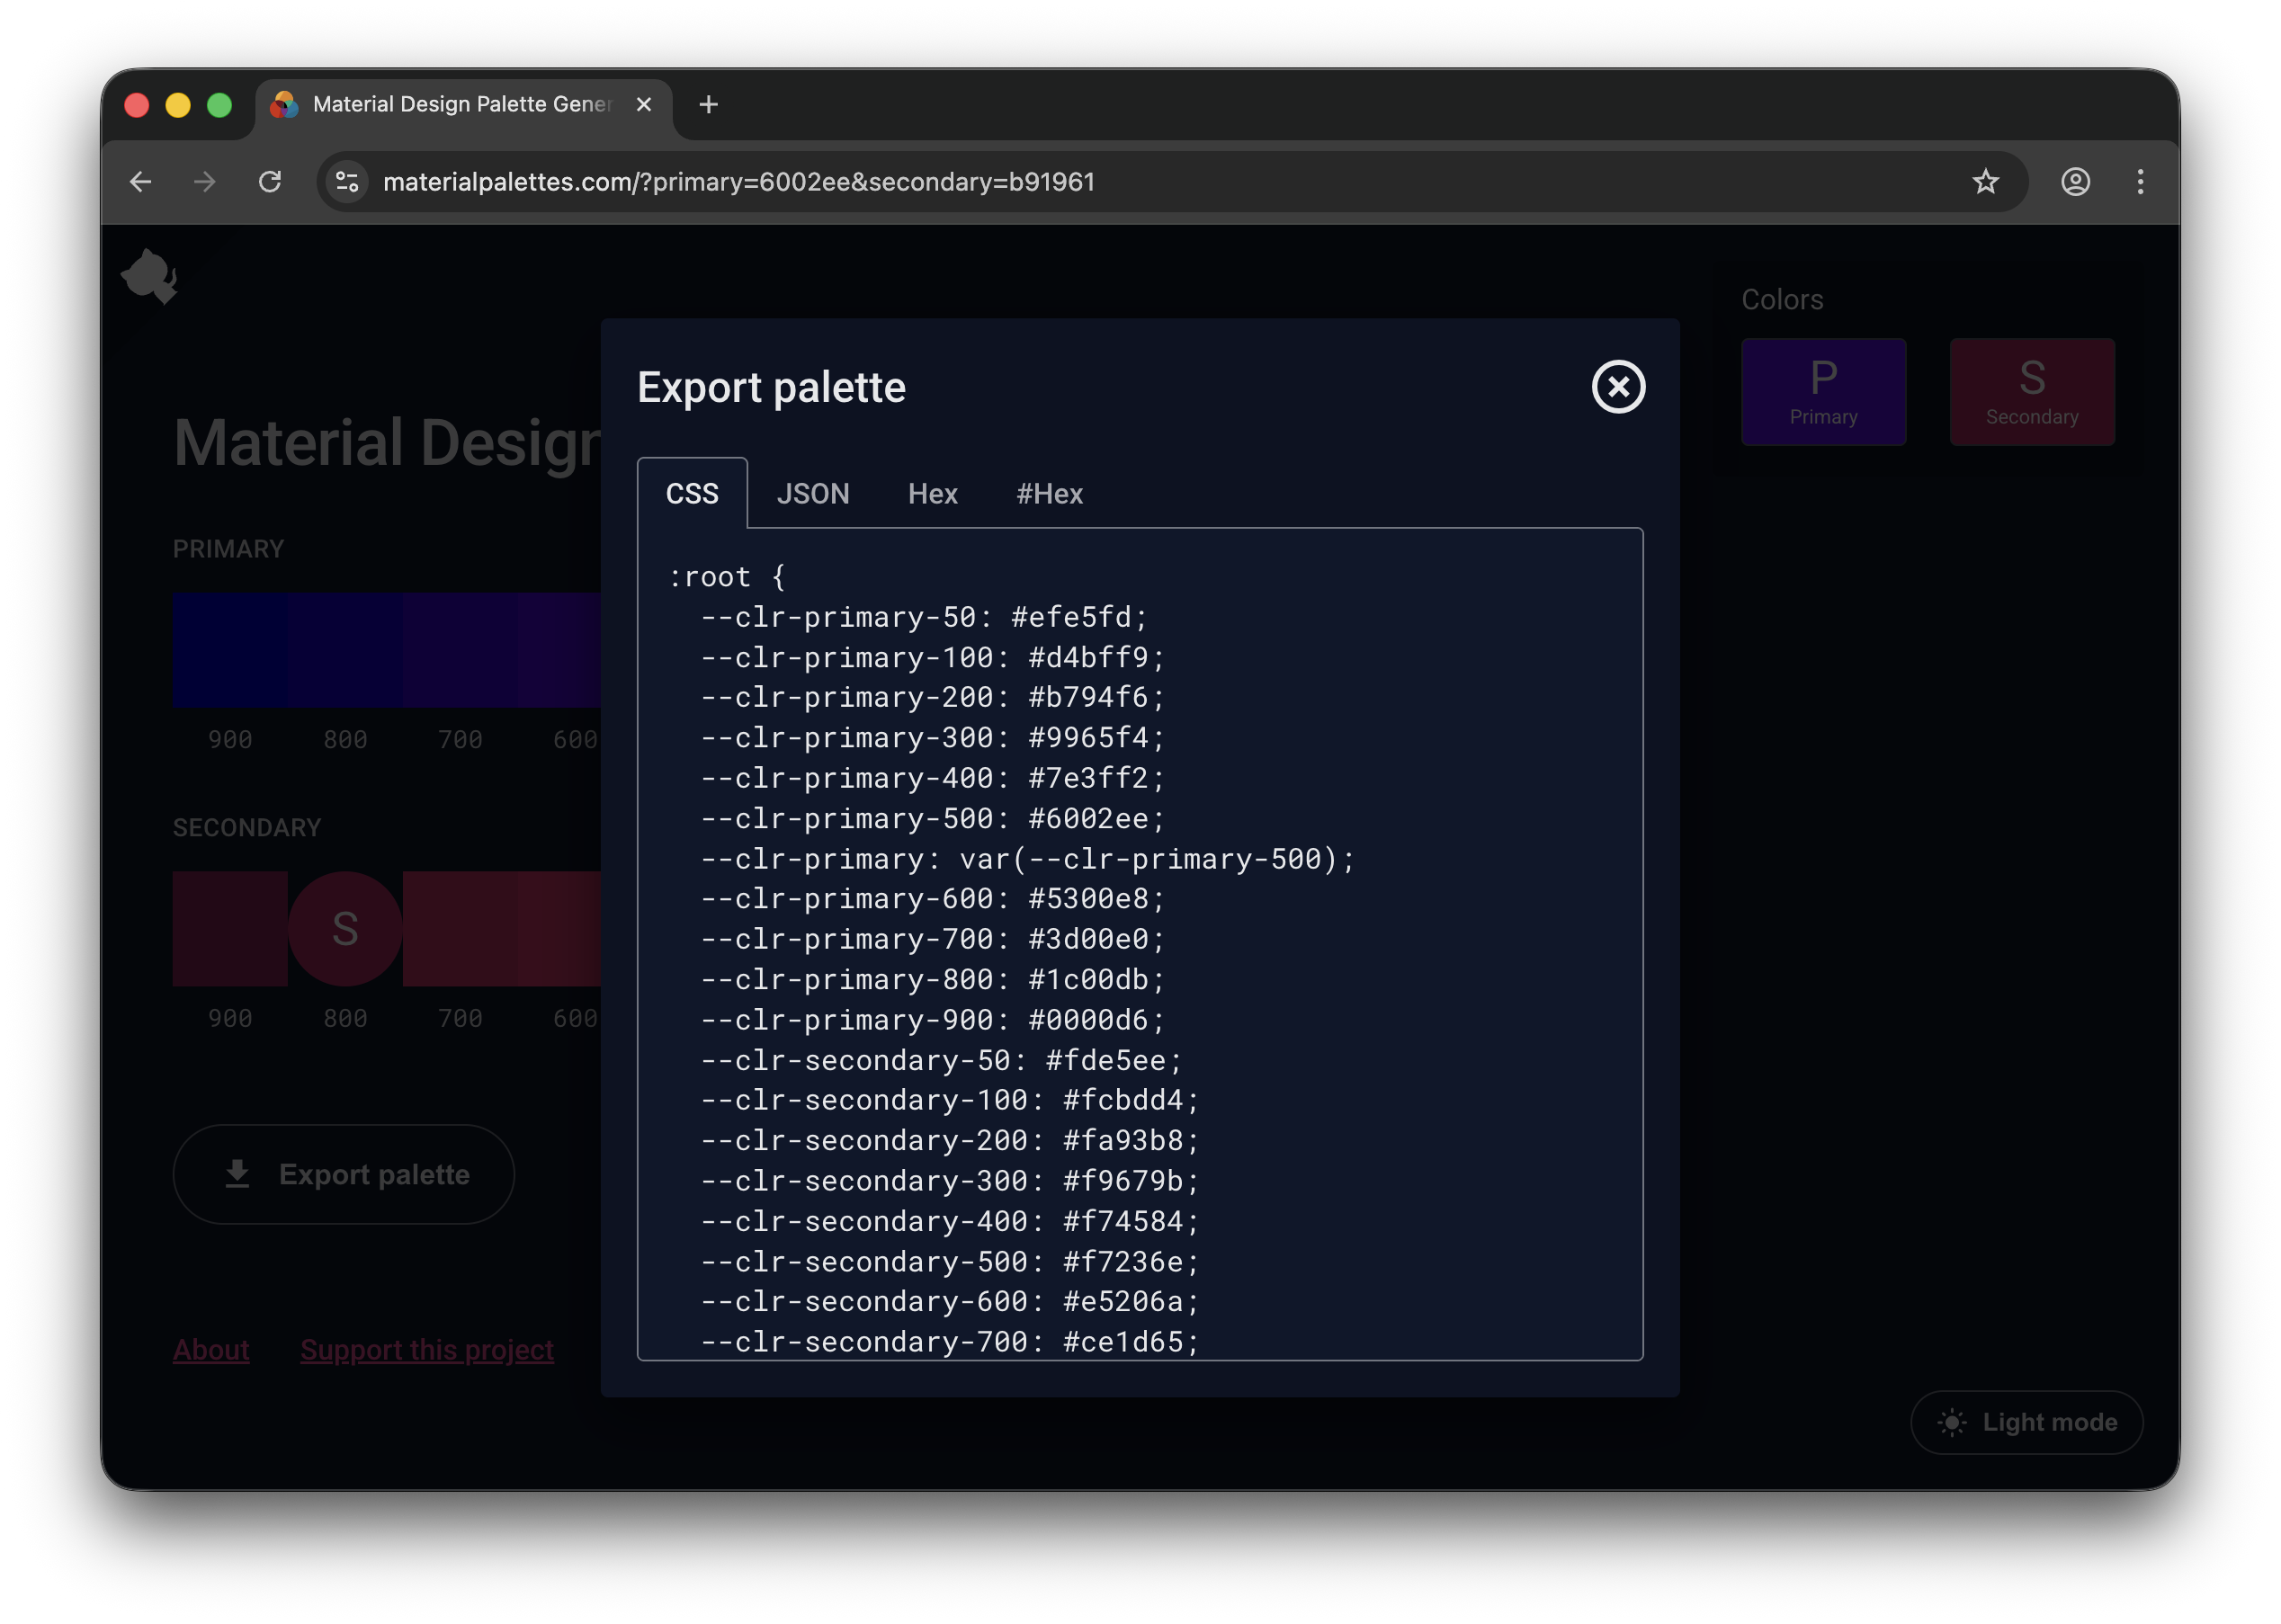Click the Export palette button
The image size is (2281, 1624).
click(x=344, y=1174)
